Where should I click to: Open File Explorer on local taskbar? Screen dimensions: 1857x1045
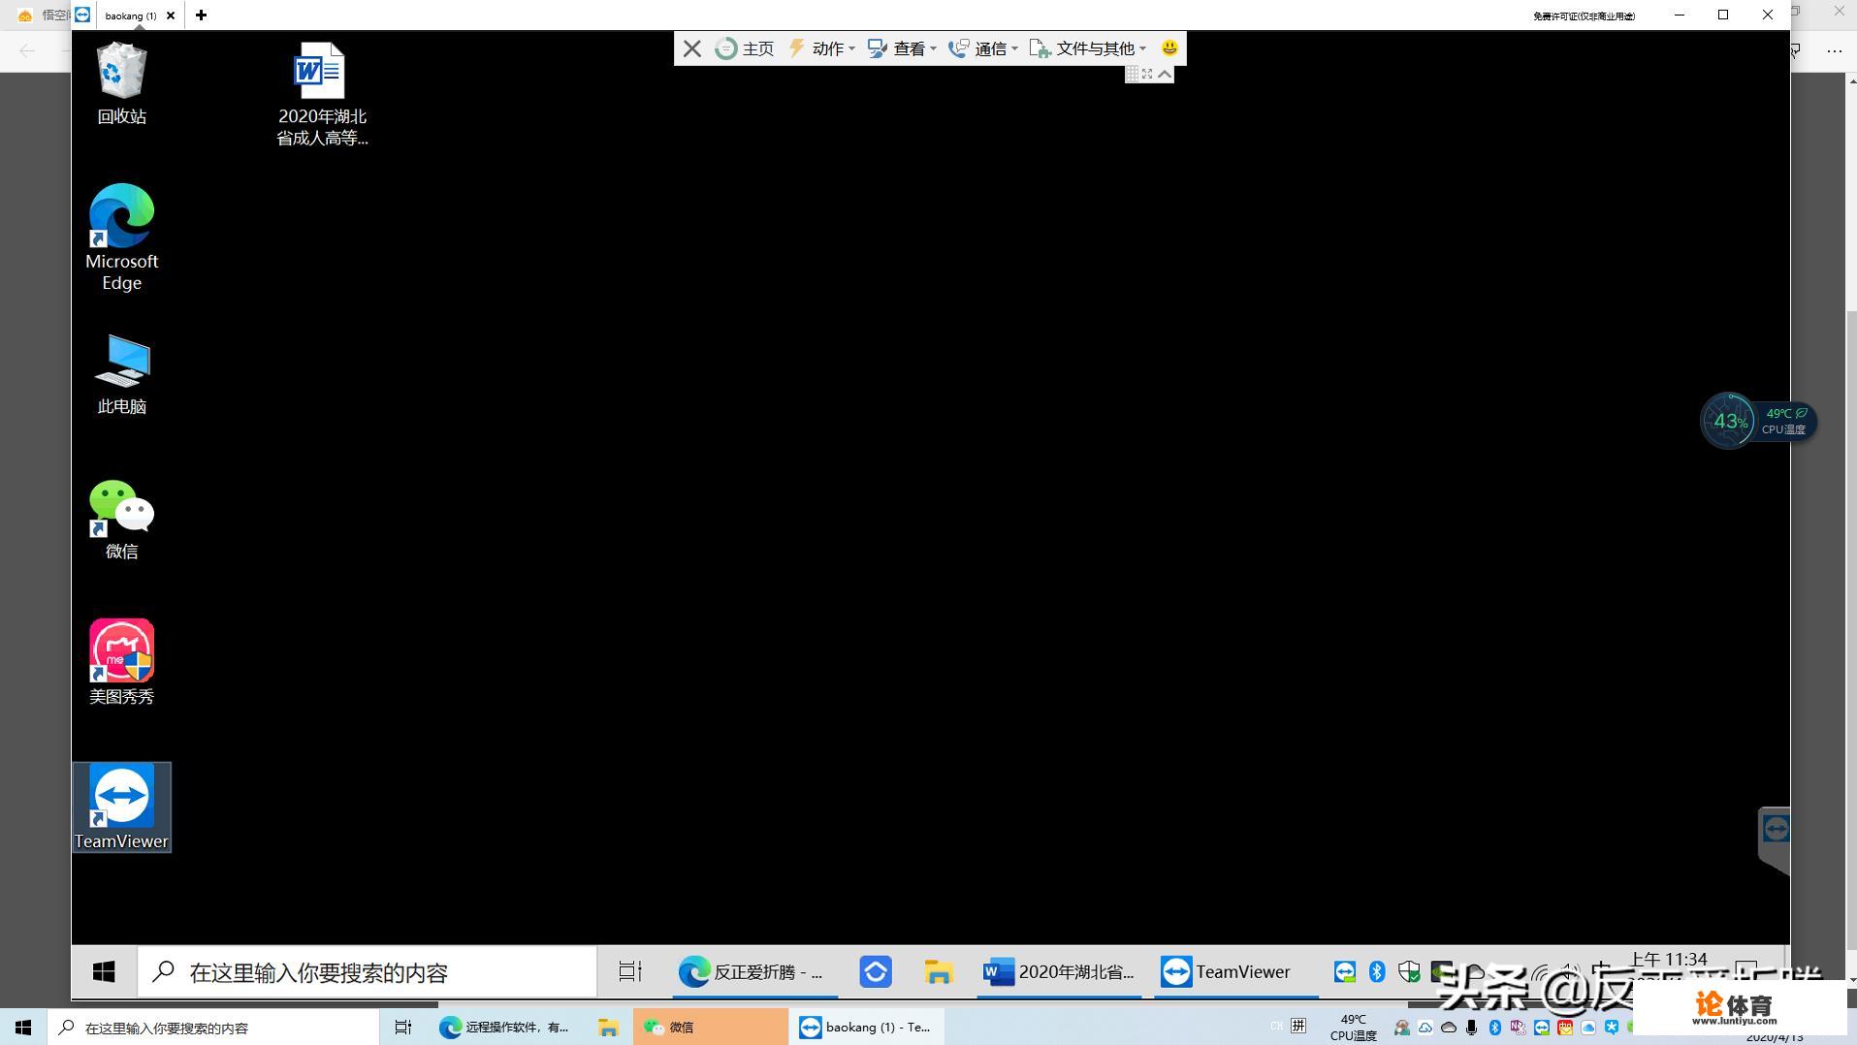[608, 1027]
